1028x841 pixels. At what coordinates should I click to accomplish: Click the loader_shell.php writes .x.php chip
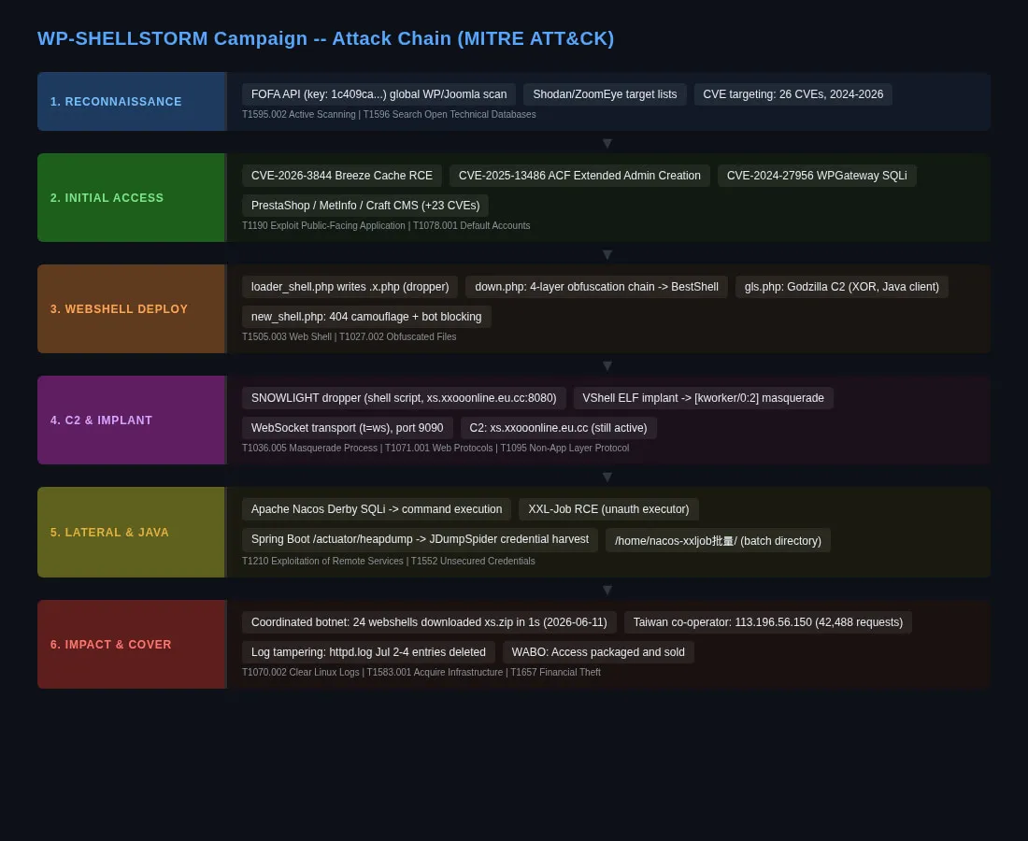point(350,287)
